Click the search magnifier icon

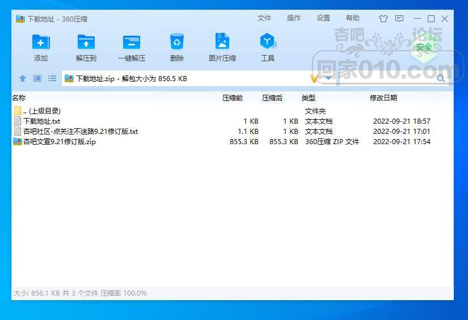click(x=441, y=78)
